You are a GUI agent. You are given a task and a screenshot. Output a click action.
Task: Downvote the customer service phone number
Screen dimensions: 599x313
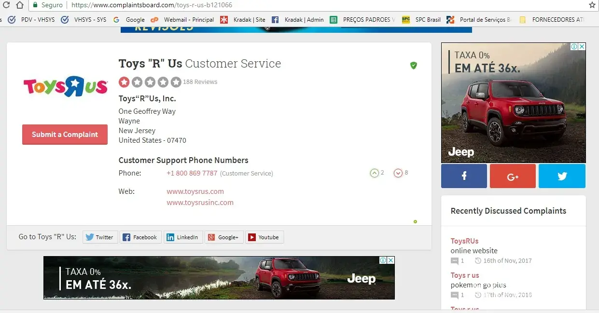point(398,173)
